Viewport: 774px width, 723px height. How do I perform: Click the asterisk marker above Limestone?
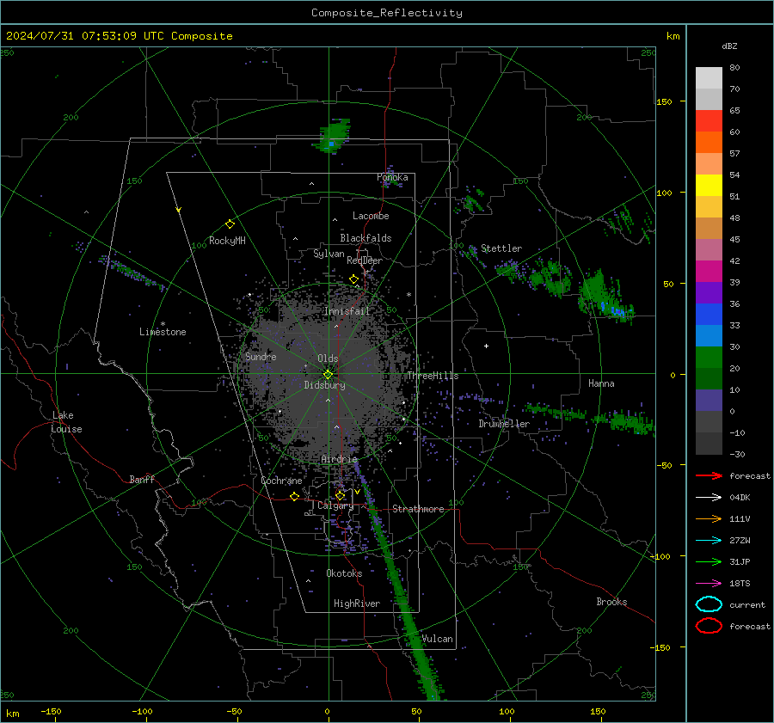[163, 324]
